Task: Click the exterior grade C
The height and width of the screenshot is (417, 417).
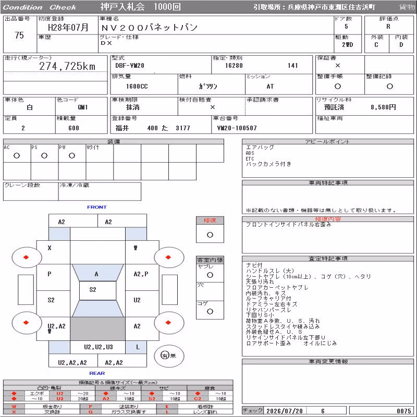Action: click(376, 45)
